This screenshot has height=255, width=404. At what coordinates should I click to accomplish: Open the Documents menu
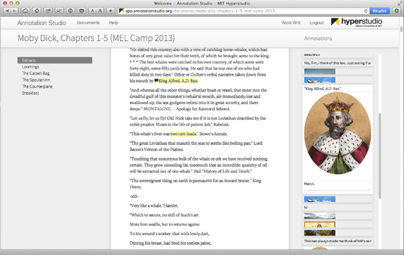88,22
